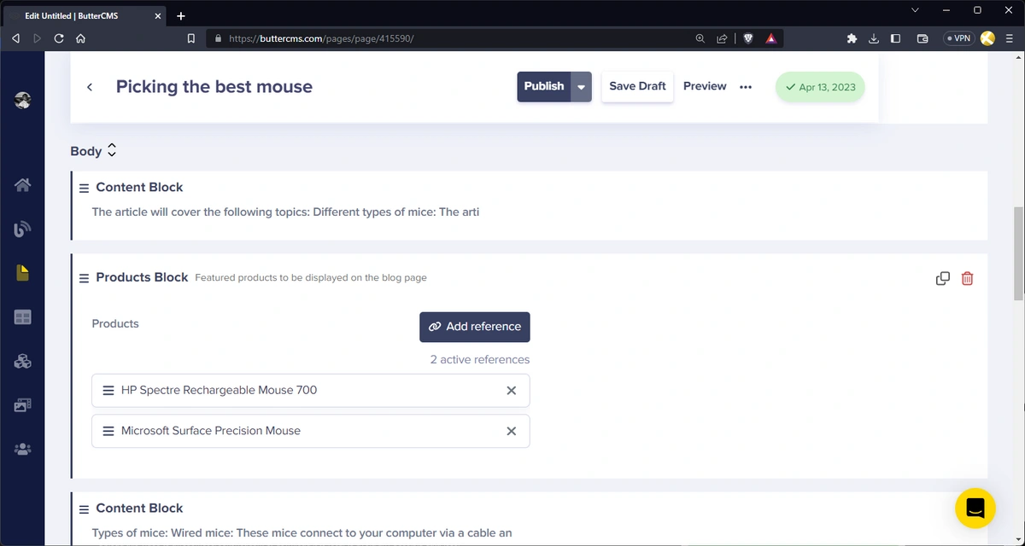Preview the page
Image resolution: width=1025 pixels, height=546 pixels.
pos(705,86)
